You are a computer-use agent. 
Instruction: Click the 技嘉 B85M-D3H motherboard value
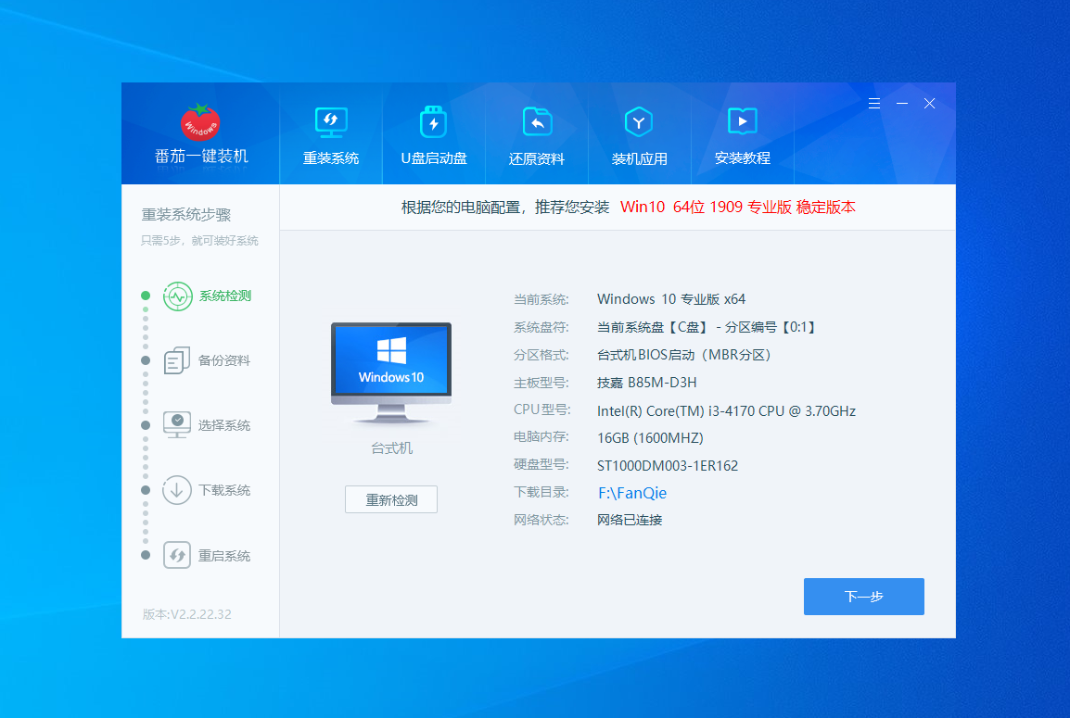646,383
